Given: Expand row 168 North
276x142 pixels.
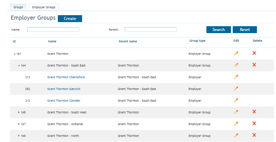Looking at the screenshot, I should 19,136.
